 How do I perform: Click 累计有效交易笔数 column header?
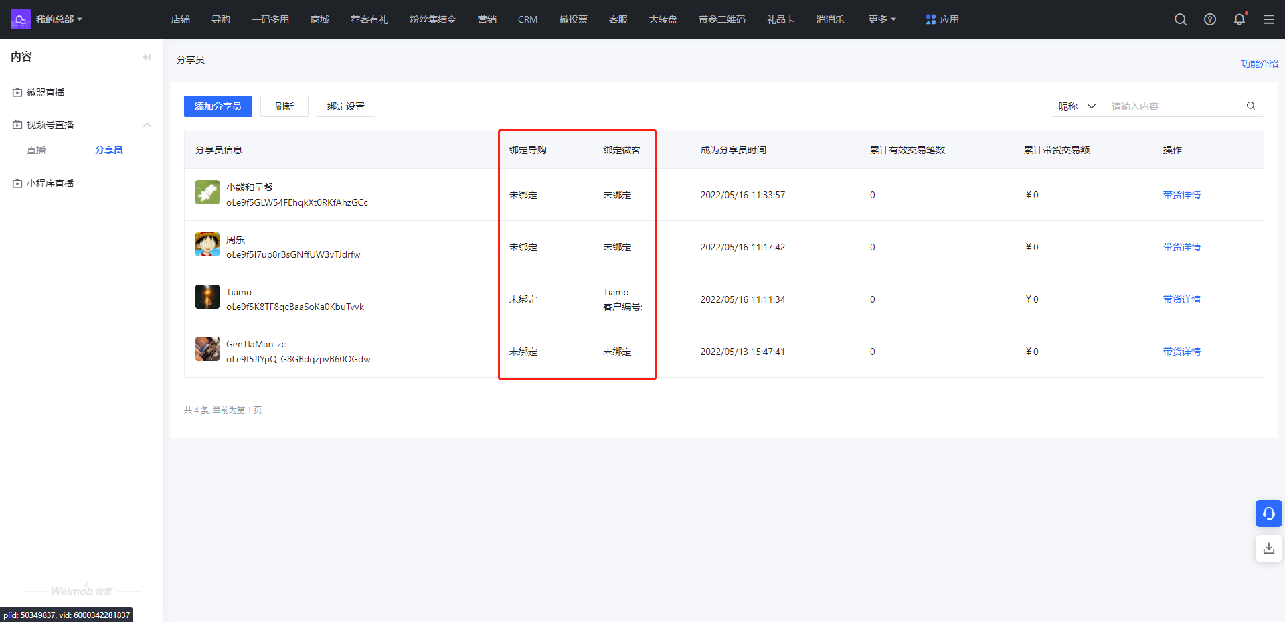(x=908, y=150)
